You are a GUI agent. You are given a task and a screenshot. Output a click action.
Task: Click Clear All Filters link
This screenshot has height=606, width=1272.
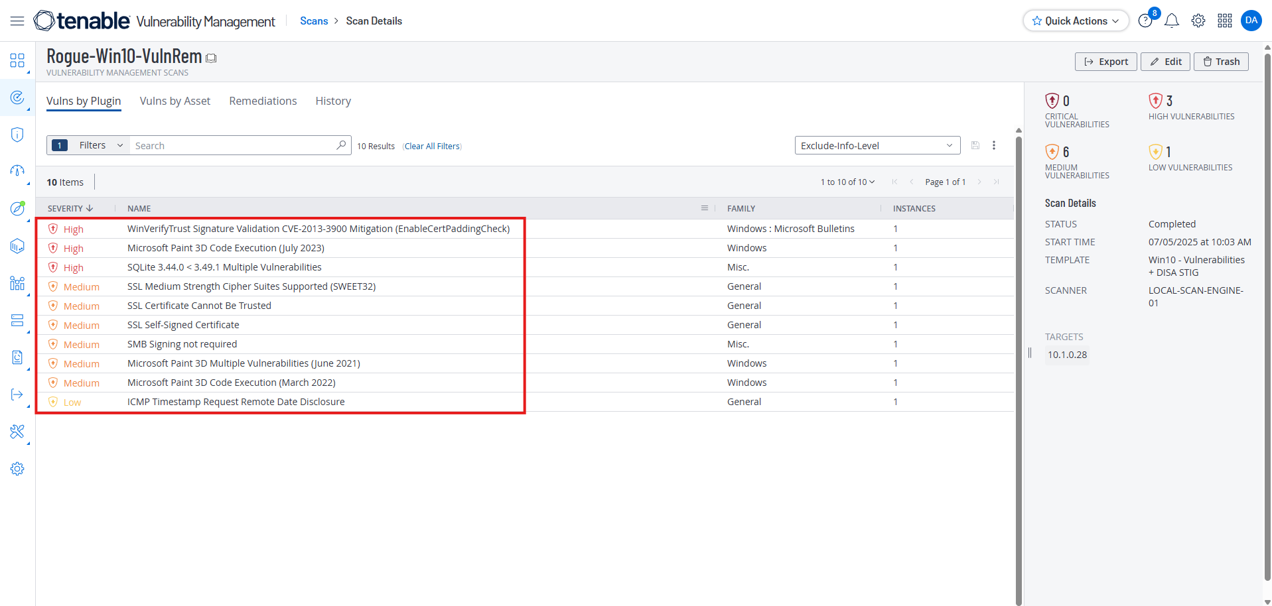pyautogui.click(x=432, y=147)
